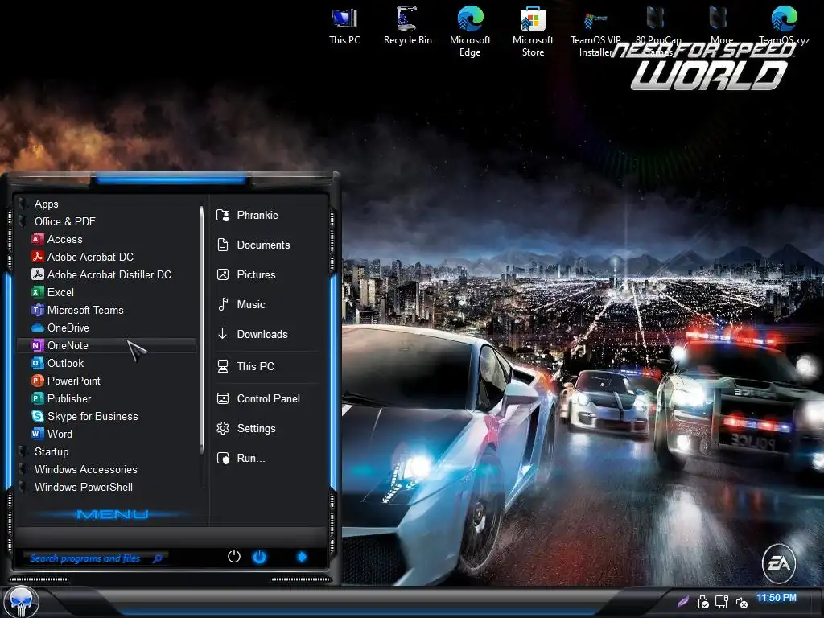Screen dimensions: 824x618
Task: Open the Recycle Bin desktop icon
Action: tap(407, 26)
